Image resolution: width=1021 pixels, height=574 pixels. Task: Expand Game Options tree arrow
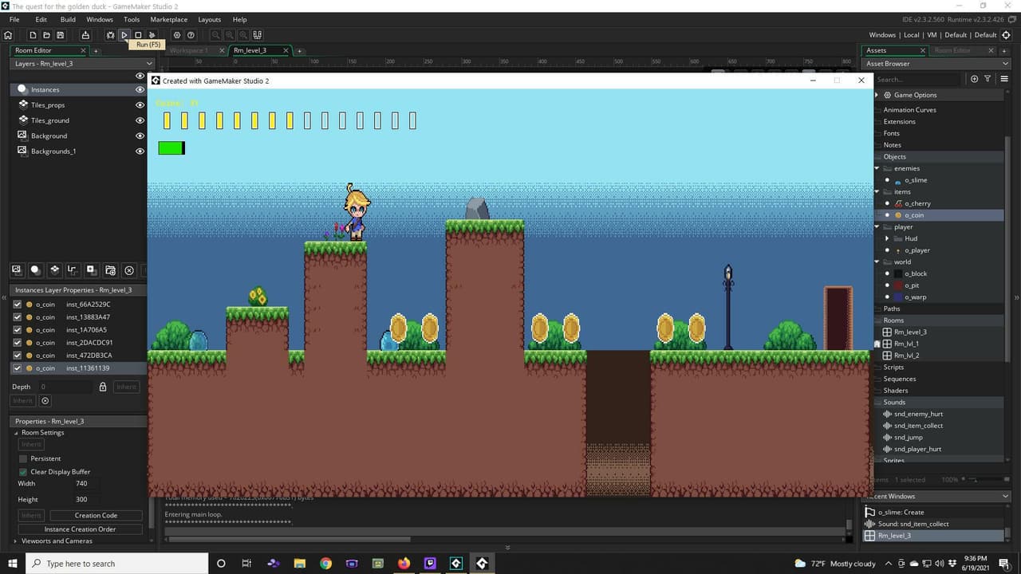pyautogui.click(x=877, y=95)
